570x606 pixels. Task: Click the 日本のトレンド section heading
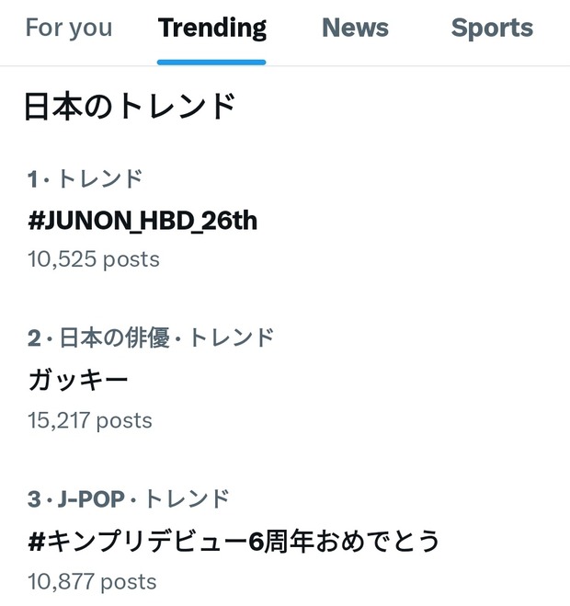click(x=131, y=107)
